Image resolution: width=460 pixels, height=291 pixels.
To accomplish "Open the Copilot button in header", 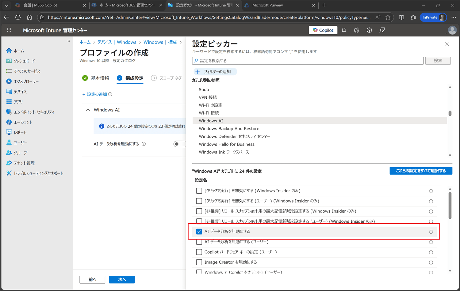I will pos(323,30).
